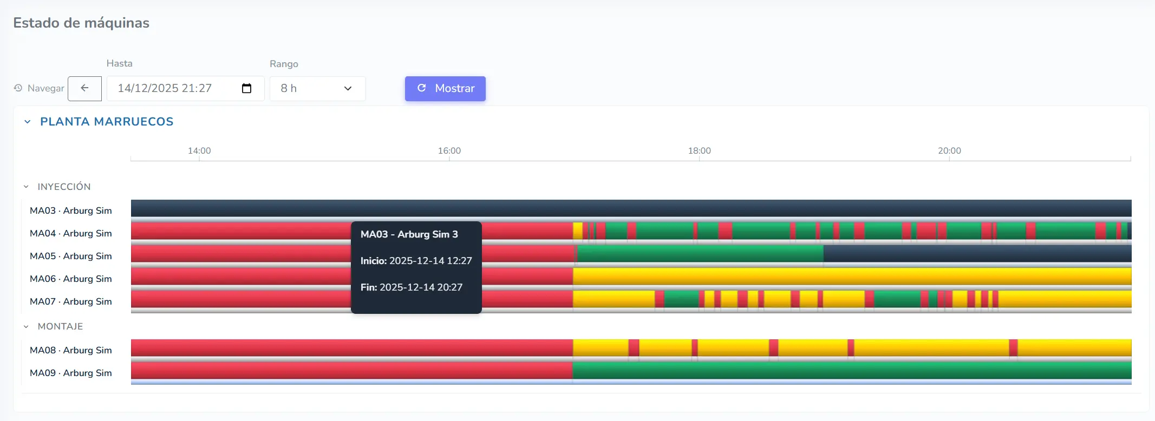Click MA05's green running segment
Screen dimensions: 1155x421
[x=699, y=253]
